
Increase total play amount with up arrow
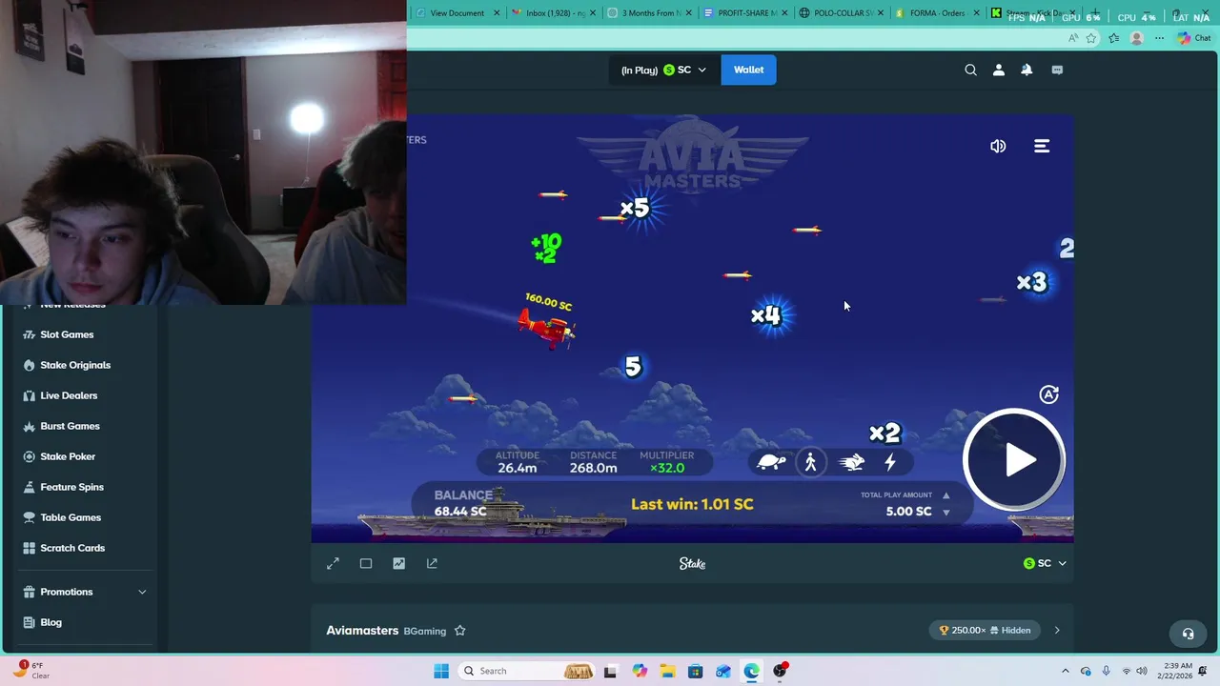[945, 495]
